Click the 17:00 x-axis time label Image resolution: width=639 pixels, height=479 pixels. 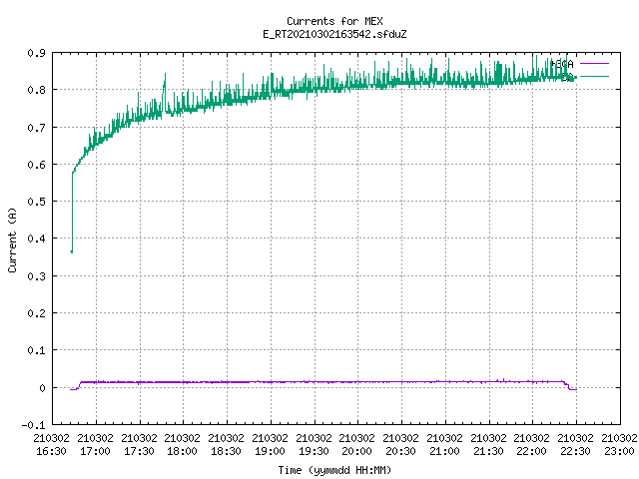coord(95,451)
